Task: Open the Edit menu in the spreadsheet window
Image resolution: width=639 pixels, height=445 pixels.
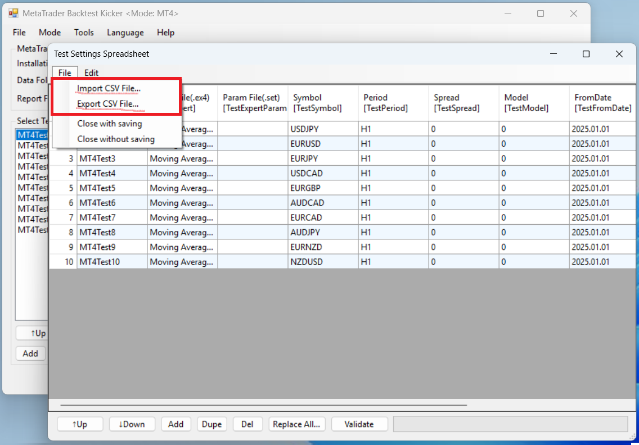Action: point(91,72)
